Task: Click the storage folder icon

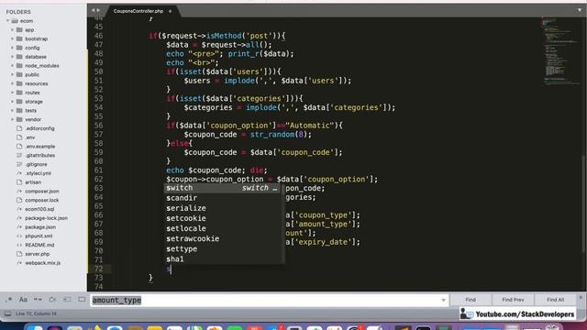Action: tap(19, 102)
